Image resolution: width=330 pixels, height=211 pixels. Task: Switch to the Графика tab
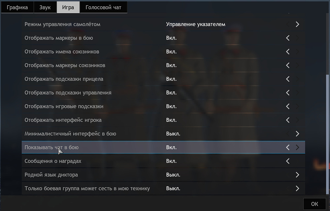(17, 7)
